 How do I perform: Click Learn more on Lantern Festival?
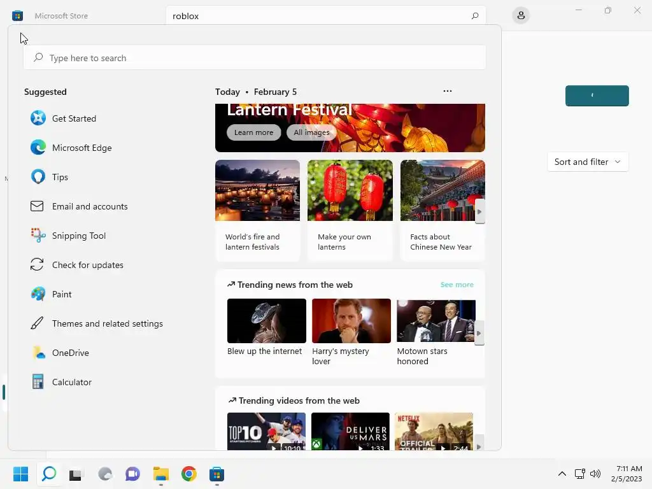tap(253, 132)
